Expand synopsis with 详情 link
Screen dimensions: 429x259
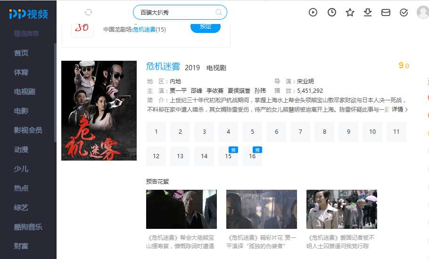[x=399, y=110]
